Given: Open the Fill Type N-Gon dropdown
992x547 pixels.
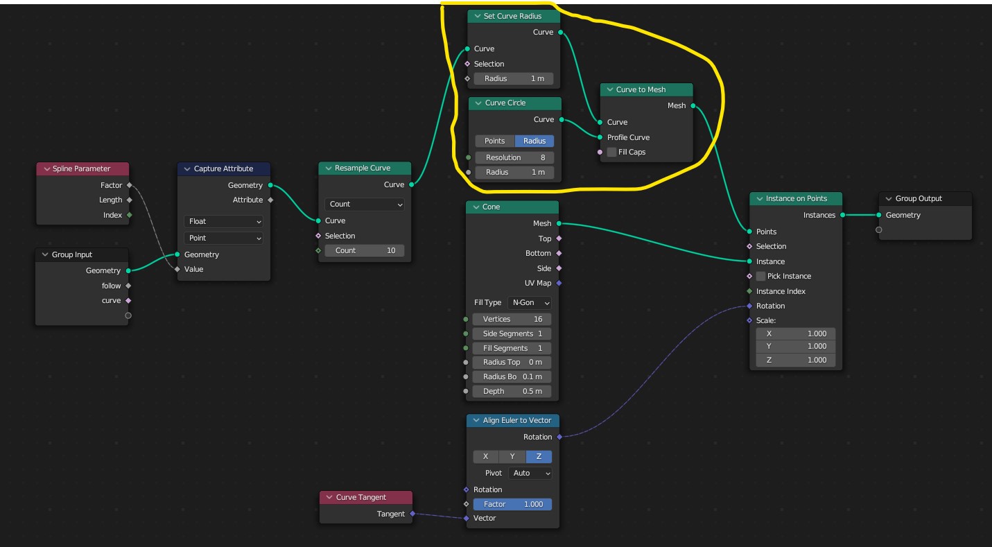Looking at the screenshot, I should point(530,302).
